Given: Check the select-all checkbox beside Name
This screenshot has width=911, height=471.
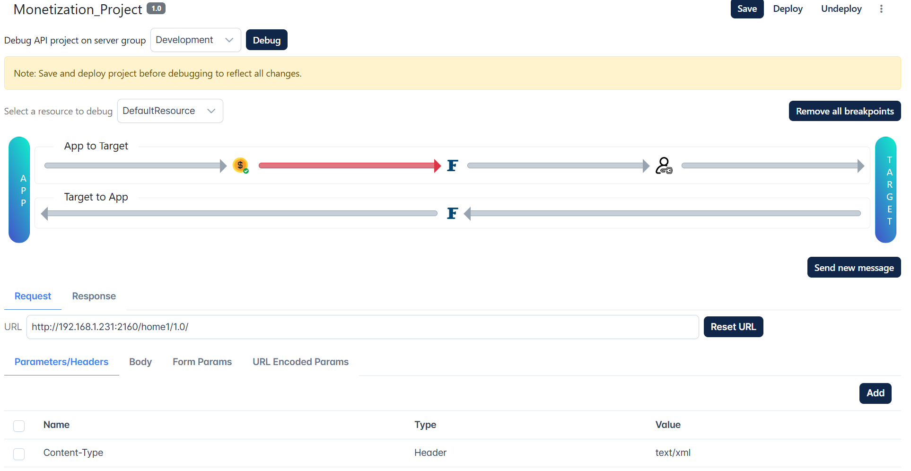Looking at the screenshot, I should [x=19, y=426].
